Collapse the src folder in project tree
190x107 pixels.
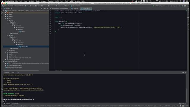(6, 18)
